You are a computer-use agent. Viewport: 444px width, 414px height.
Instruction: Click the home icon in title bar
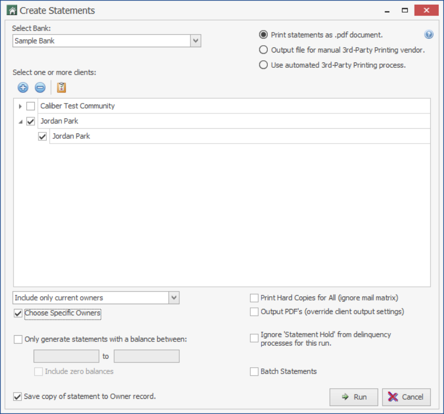click(x=12, y=10)
